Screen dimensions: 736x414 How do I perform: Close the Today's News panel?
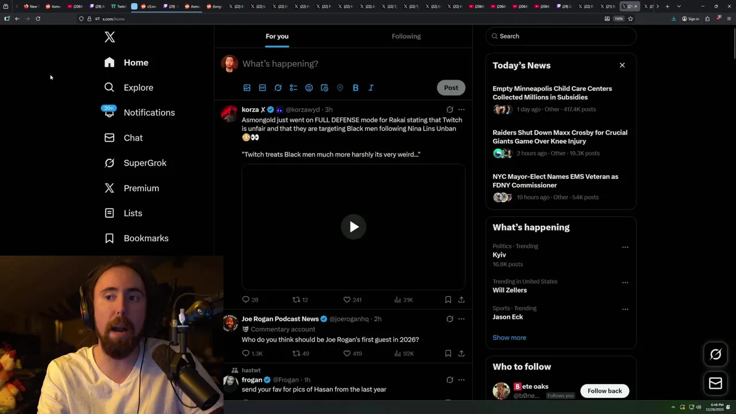tap(622, 65)
